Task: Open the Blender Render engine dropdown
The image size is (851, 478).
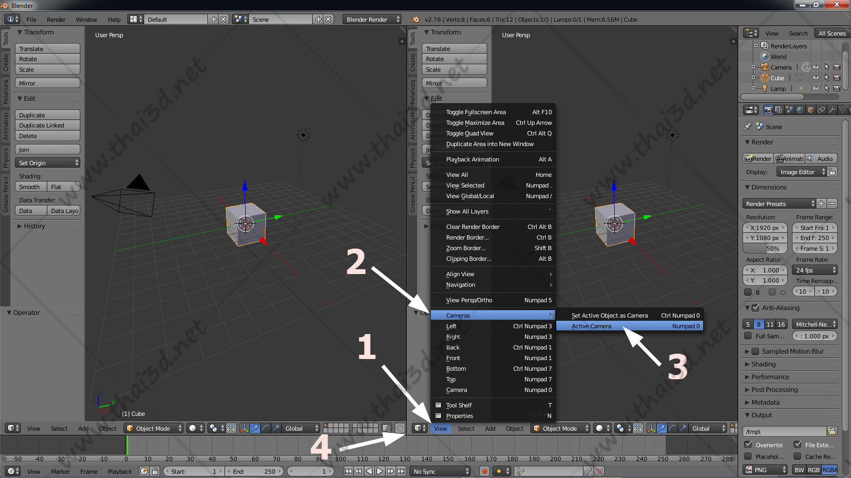Action: 372,19
